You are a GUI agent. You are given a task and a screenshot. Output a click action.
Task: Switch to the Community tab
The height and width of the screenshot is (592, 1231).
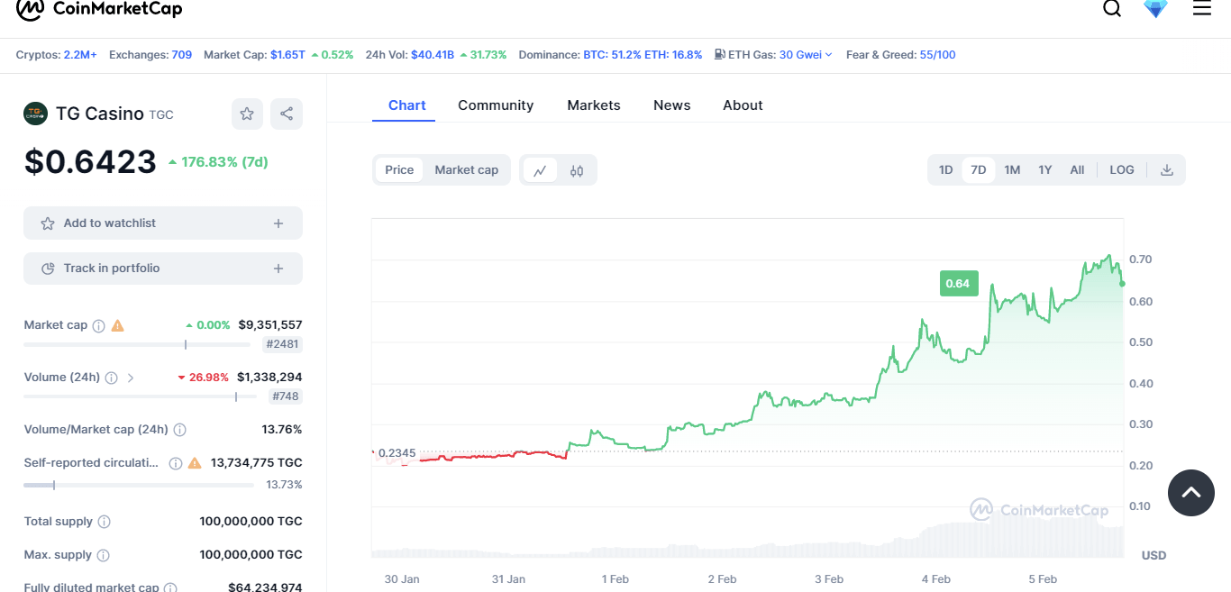click(x=496, y=105)
